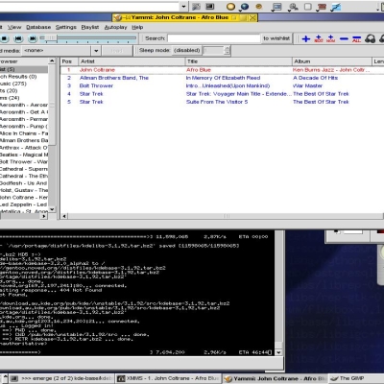The width and height of the screenshot is (384, 384).
Task: Click the blue globe icon in top panel
Action: click(245, 7)
